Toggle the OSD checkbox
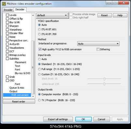131x129 pixels. pyautogui.click(x=7, y=80)
